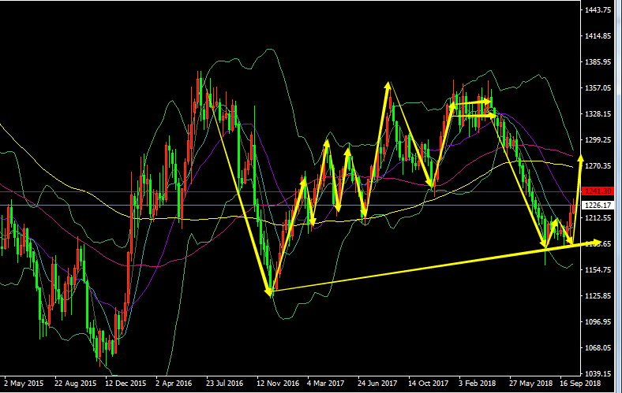Click the 1226.17 current price label
The image size is (622, 393).
tap(598, 205)
